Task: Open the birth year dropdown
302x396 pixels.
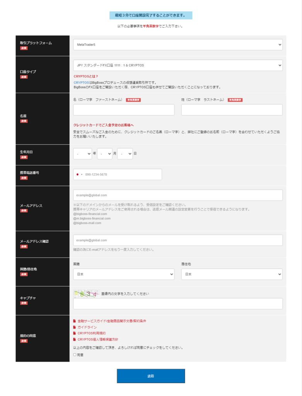Action: (x=82, y=154)
